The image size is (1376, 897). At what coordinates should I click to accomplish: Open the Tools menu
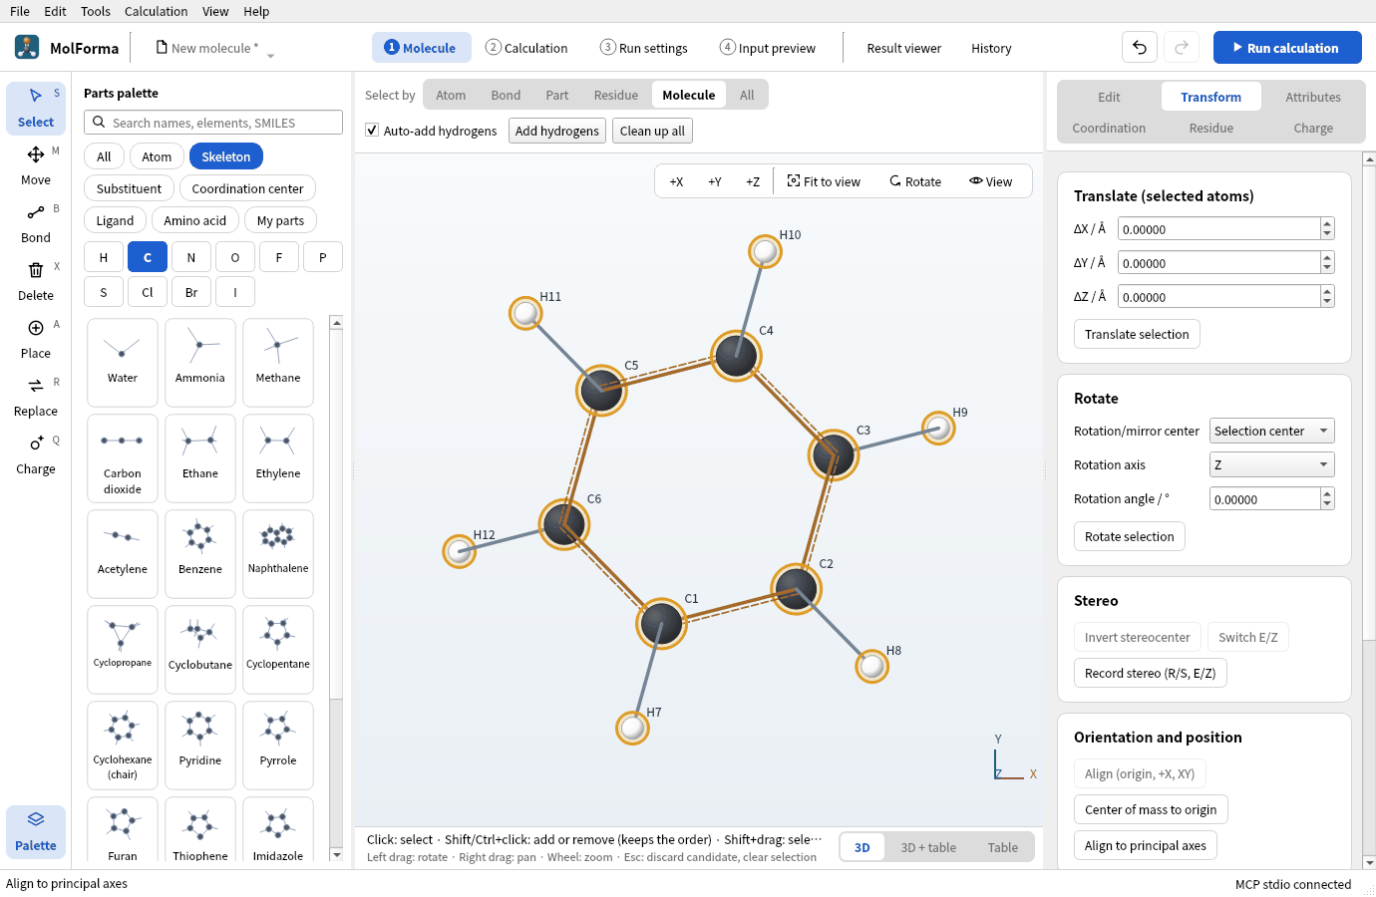coord(96,11)
